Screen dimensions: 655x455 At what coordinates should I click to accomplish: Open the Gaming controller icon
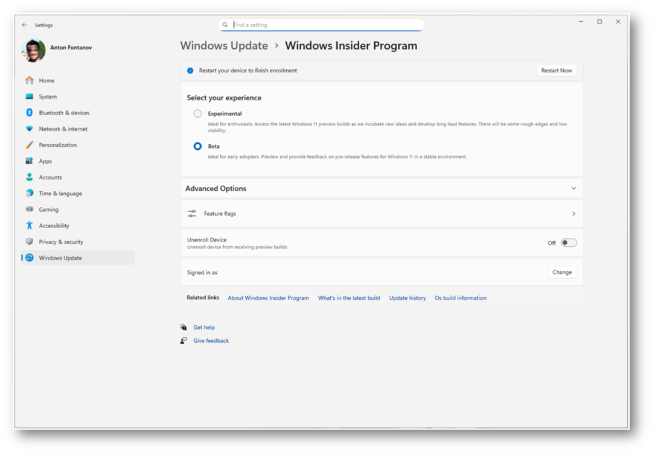click(x=30, y=209)
